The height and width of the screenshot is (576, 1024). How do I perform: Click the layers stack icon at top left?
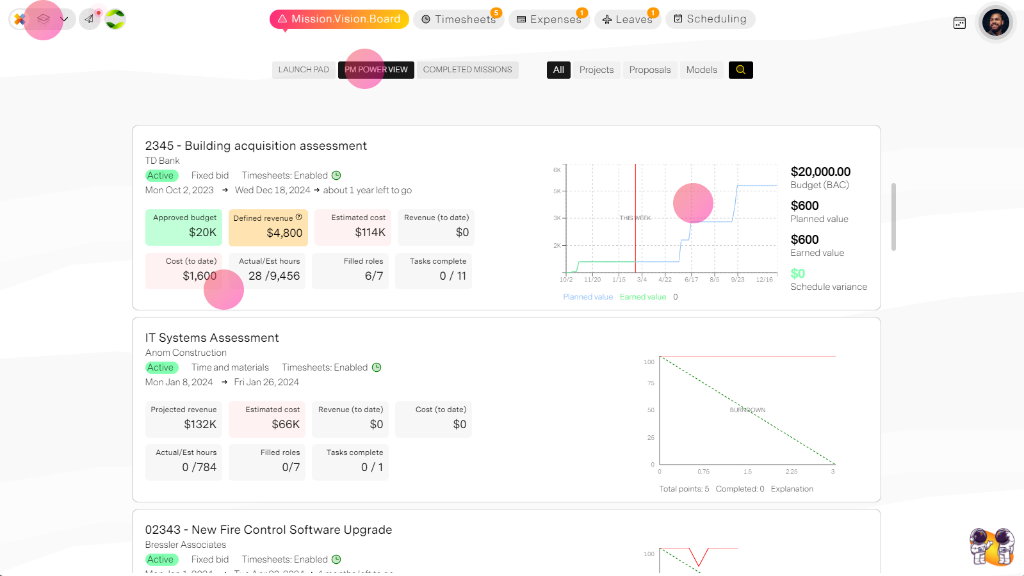tap(44, 19)
